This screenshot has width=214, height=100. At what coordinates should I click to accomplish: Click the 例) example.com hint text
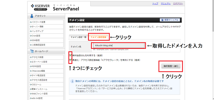111,50
